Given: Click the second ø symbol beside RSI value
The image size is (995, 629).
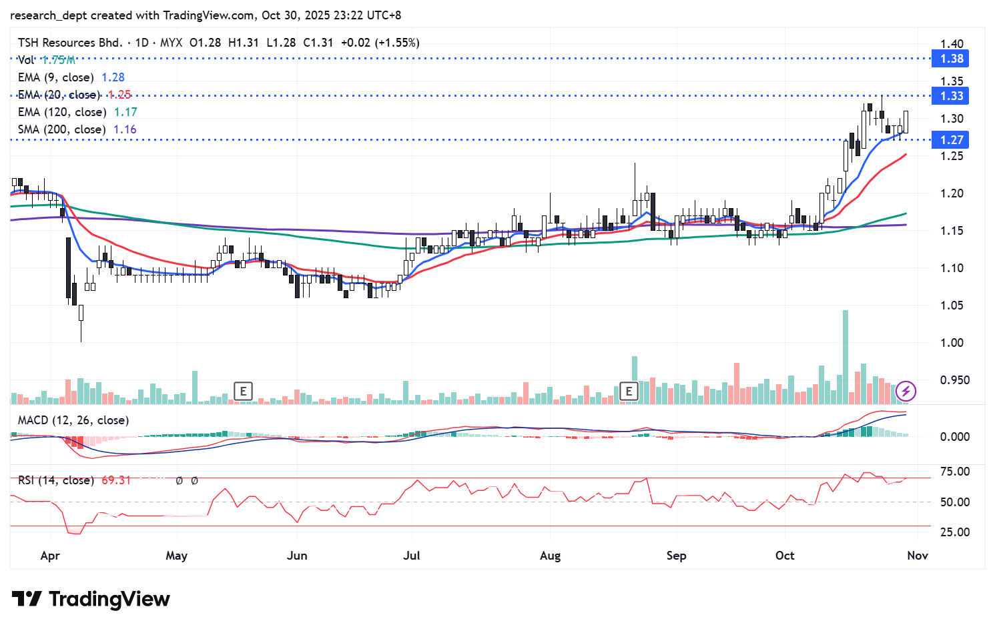Looking at the screenshot, I should (194, 480).
